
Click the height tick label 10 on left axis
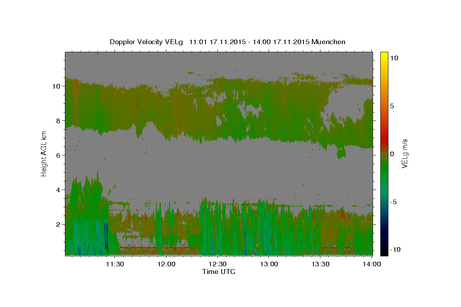pyautogui.click(x=57, y=86)
